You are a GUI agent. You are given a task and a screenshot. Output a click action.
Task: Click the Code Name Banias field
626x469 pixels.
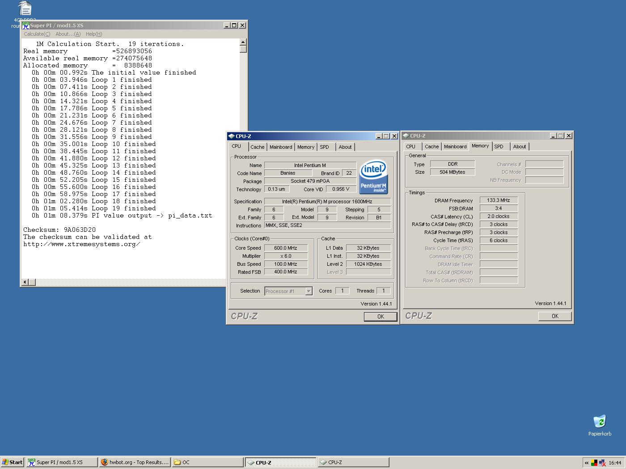(288, 173)
